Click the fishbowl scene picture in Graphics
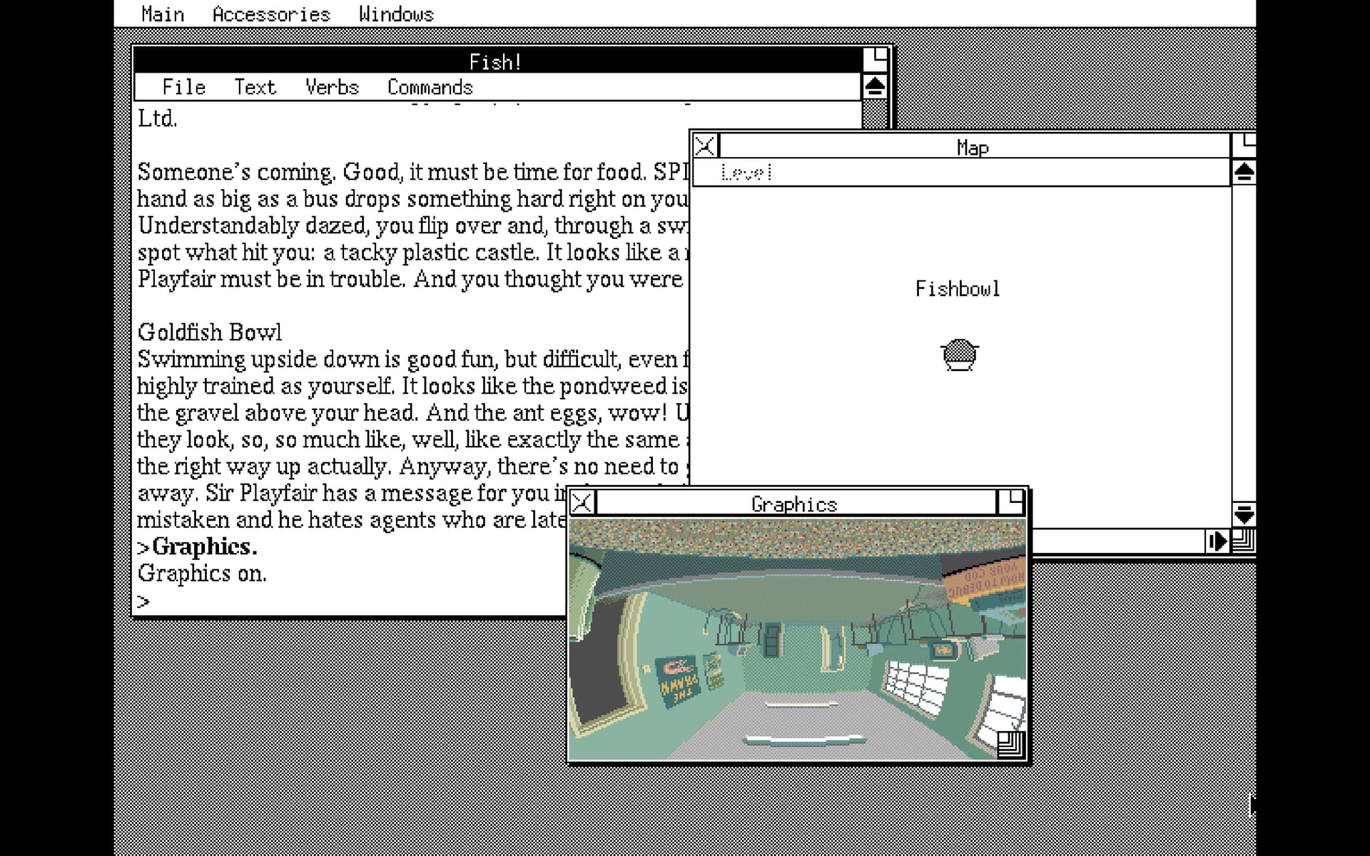 tap(797, 640)
